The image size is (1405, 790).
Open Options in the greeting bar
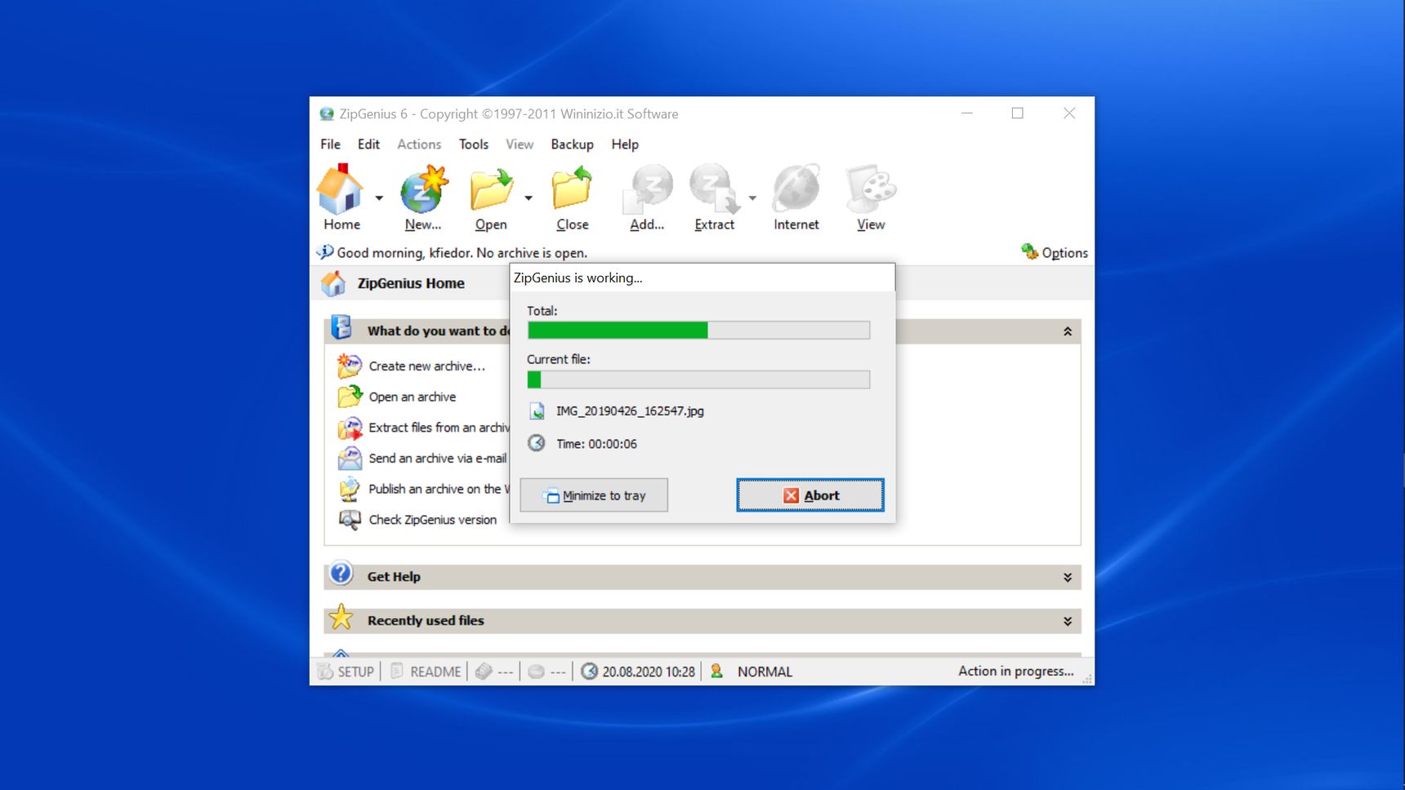[1055, 252]
